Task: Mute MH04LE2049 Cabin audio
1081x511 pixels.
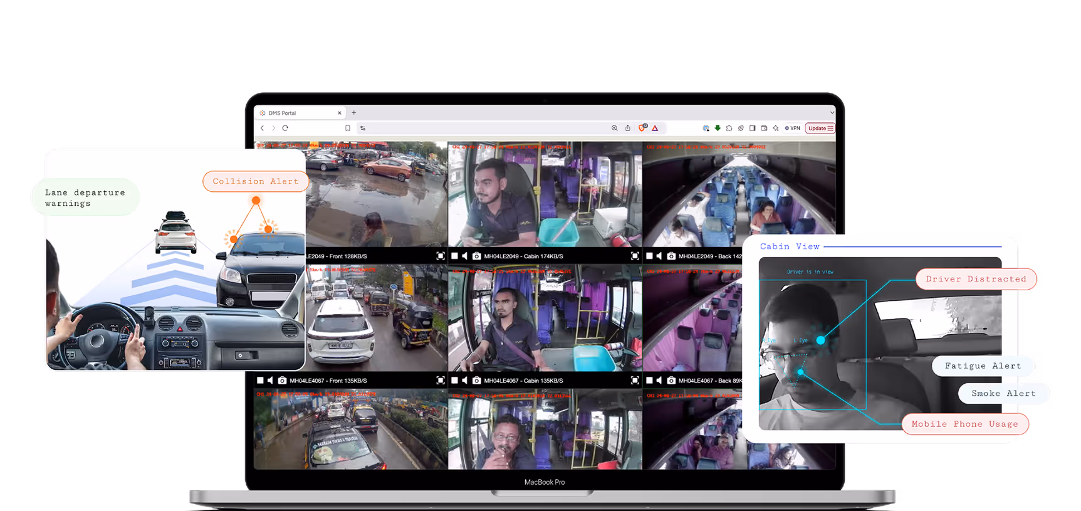Action: click(x=465, y=256)
